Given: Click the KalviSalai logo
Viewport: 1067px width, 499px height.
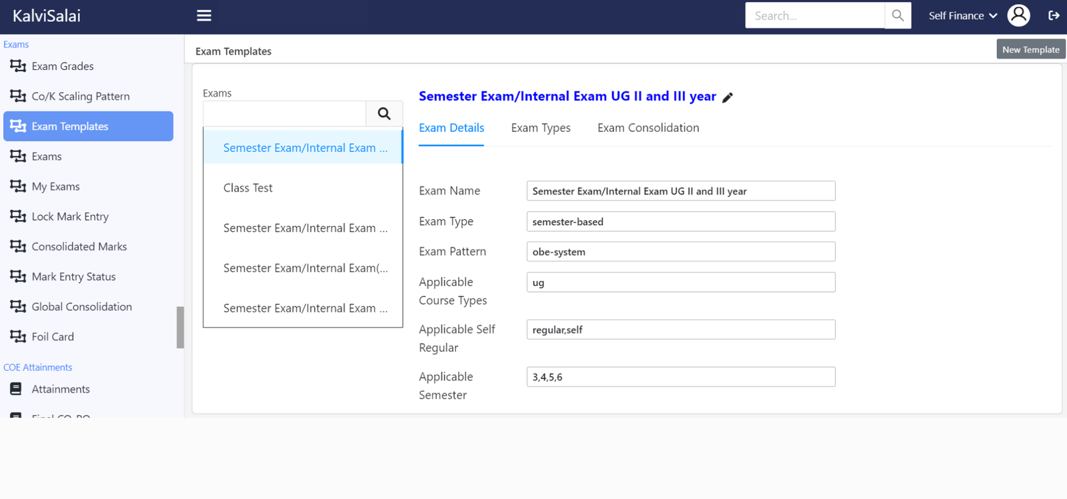Looking at the screenshot, I should pyautogui.click(x=47, y=16).
